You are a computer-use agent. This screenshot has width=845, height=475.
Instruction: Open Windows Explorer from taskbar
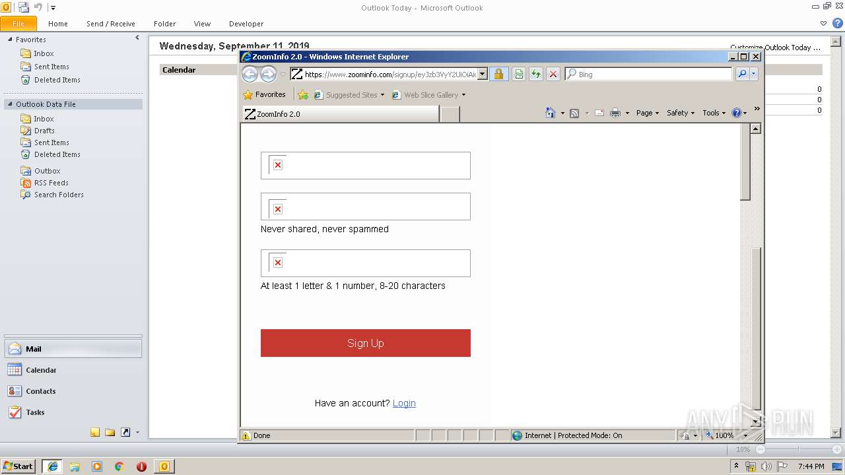click(x=75, y=466)
